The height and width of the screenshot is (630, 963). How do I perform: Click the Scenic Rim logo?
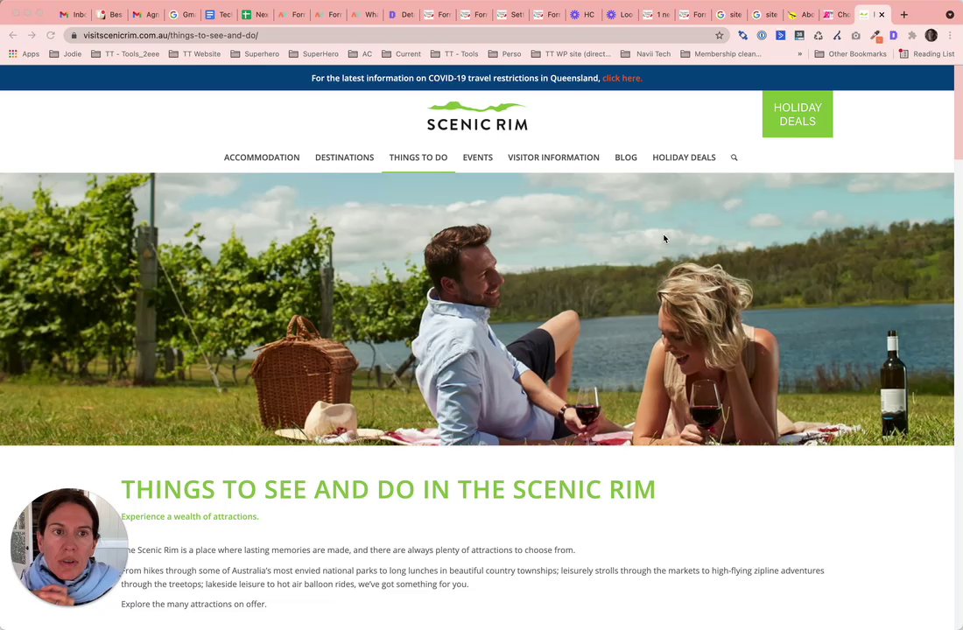[477, 116]
